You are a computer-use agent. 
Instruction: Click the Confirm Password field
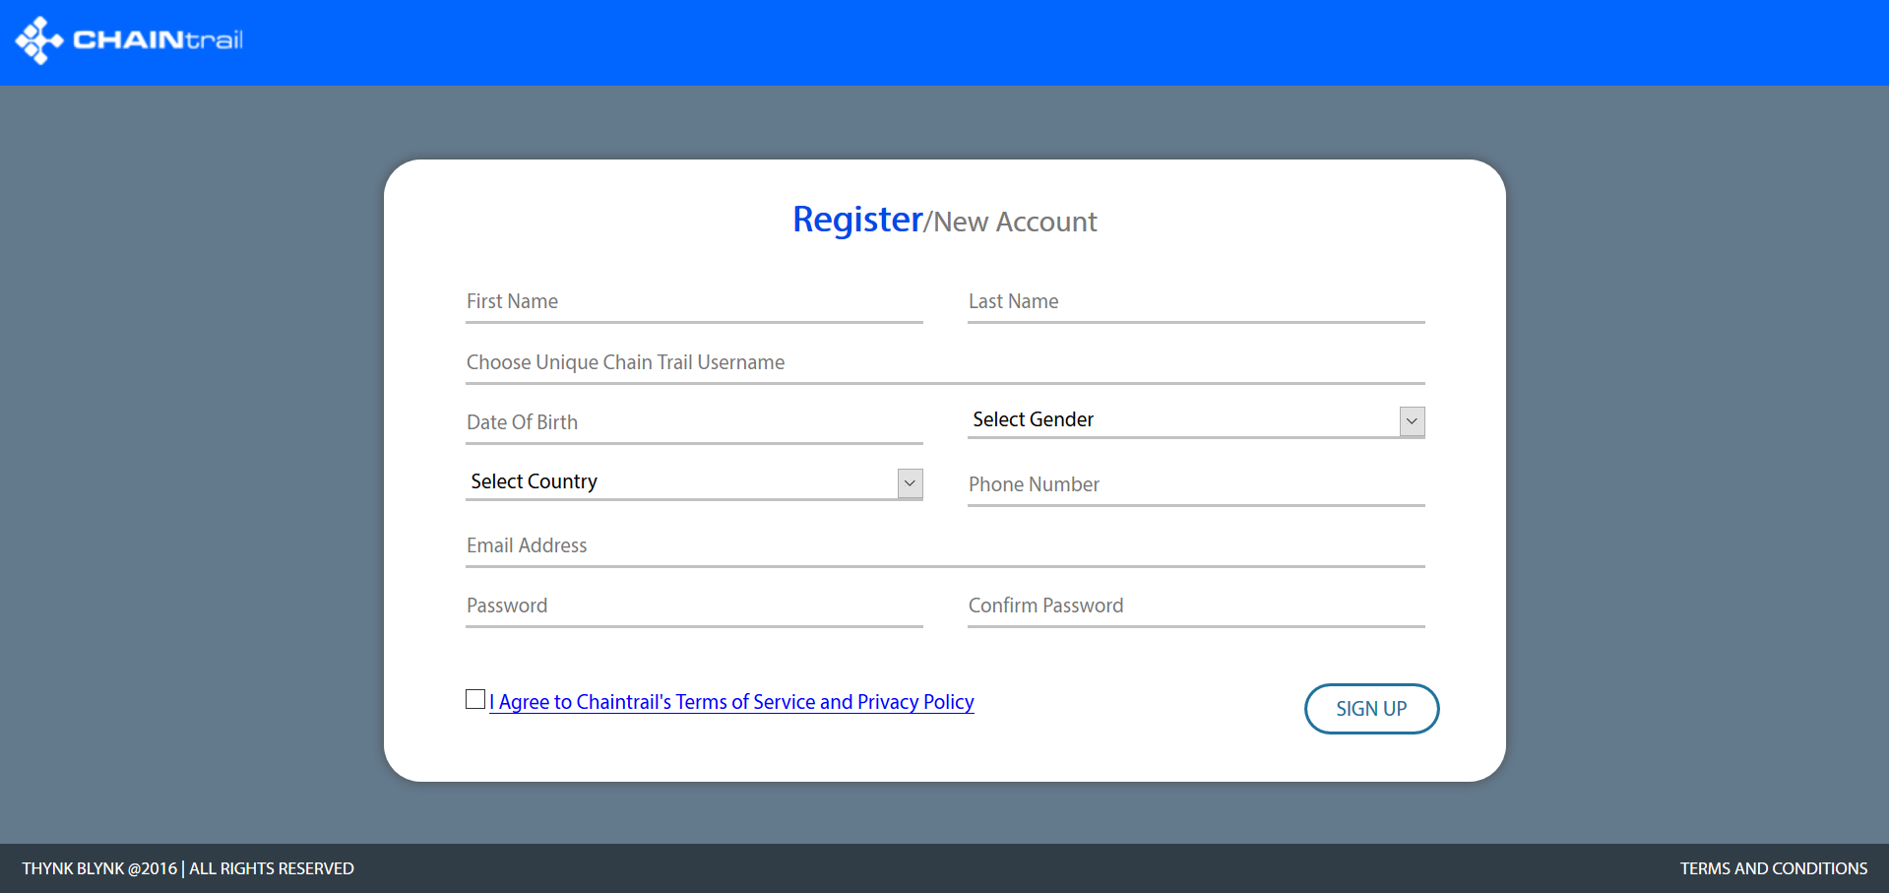tap(1195, 606)
